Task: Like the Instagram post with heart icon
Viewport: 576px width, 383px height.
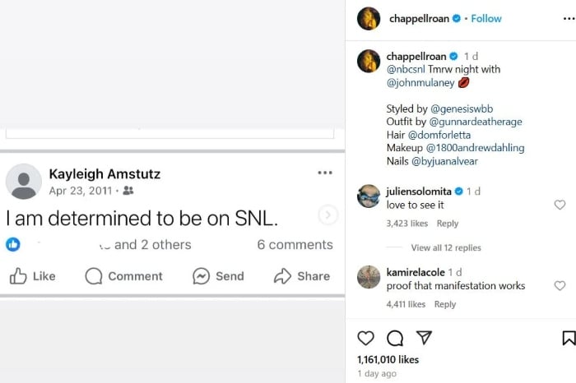Action: tap(366, 338)
